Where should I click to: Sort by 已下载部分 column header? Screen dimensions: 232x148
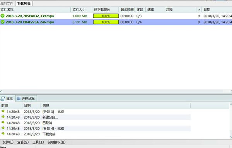pyautogui.click(x=106, y=10)
